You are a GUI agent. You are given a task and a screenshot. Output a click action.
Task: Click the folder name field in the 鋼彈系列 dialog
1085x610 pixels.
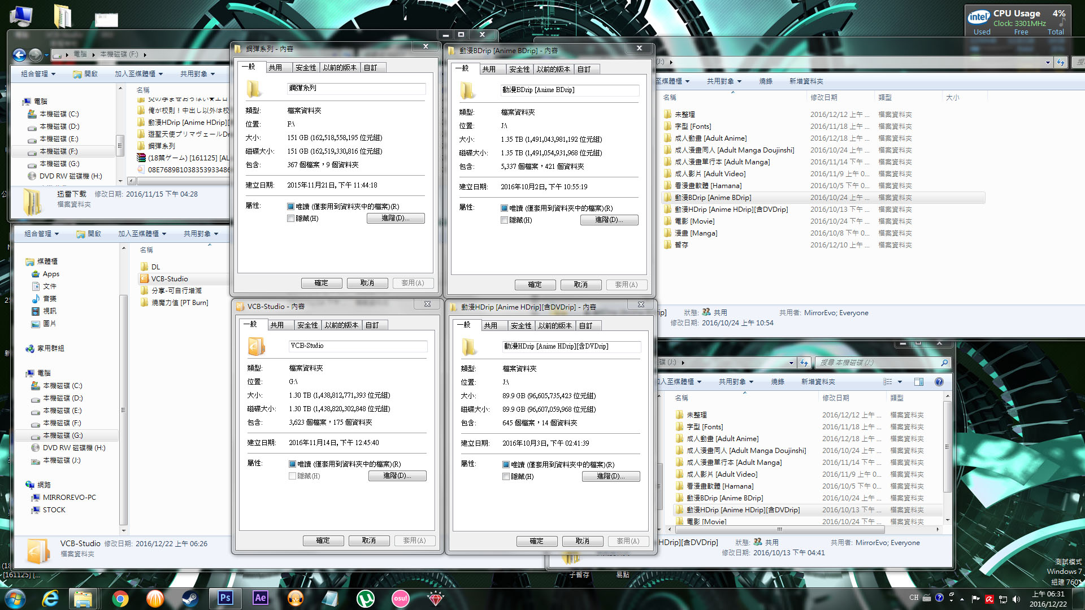pyautogui.click(x=356, y=89)
